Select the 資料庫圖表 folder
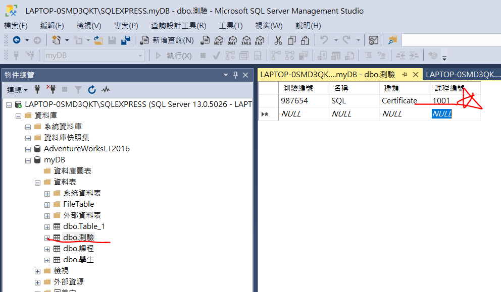 pyautogui.click(x=72, y=171)
